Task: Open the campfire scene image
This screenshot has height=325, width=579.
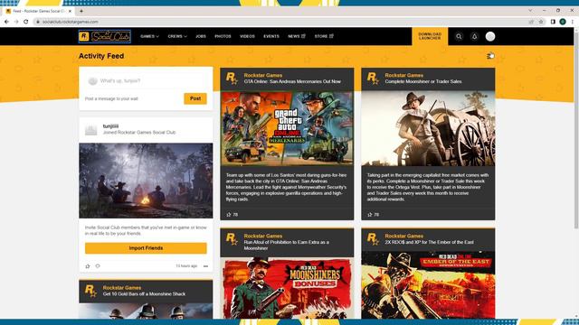Action: 146,181
